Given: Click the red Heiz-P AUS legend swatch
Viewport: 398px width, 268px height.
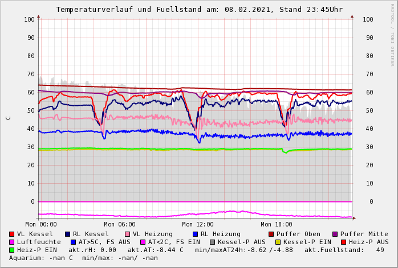Looking at the screenshot, I should click(x=343, y=242).
